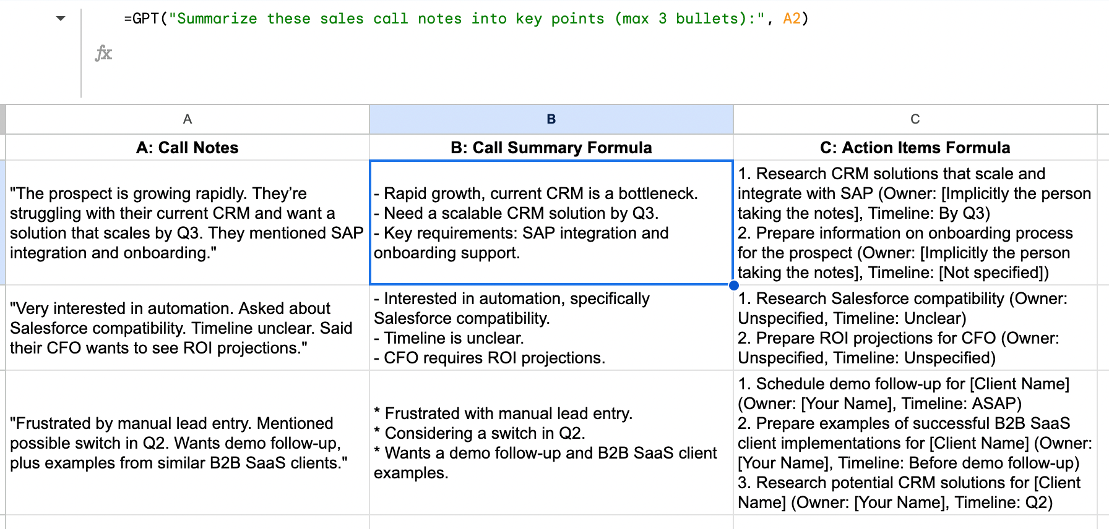Select action items cell about scheduling demo follow-up

coord(915,443)
